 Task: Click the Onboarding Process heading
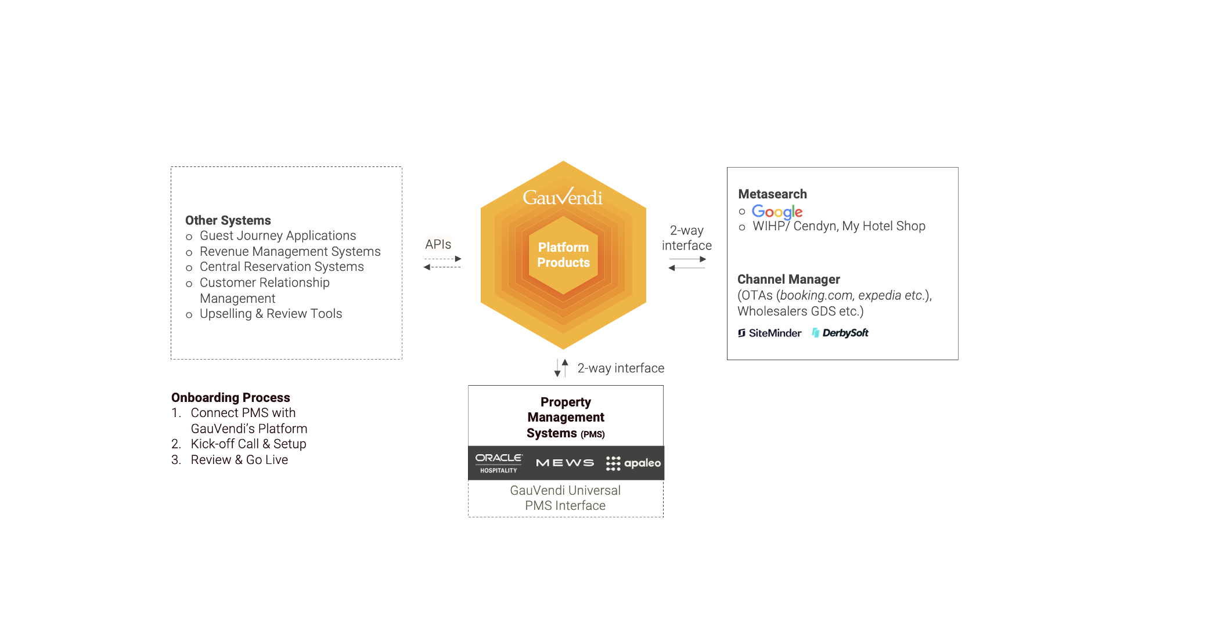coord(231,397)
